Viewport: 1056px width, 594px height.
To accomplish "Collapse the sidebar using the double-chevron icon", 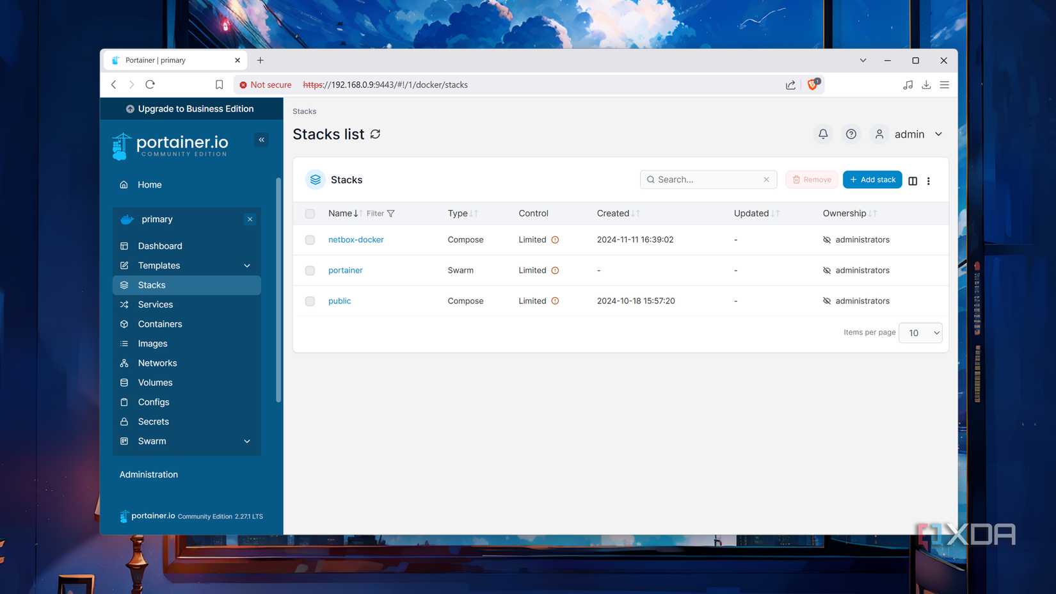I will tap(261, 140).
